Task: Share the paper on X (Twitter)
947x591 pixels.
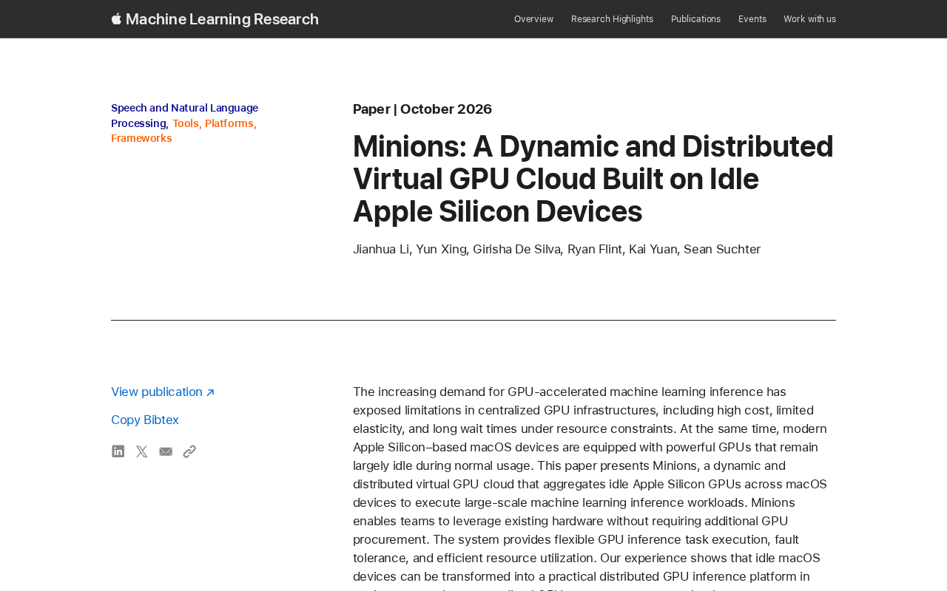Action: [x=142, y=451]
